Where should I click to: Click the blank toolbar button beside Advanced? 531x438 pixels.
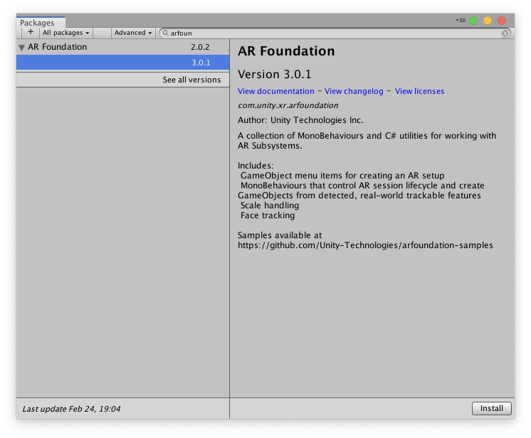[102, 33]
